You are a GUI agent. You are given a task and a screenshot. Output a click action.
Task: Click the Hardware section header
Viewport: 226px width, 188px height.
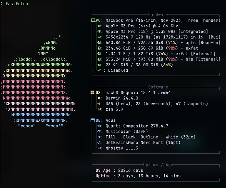point(158,15)
